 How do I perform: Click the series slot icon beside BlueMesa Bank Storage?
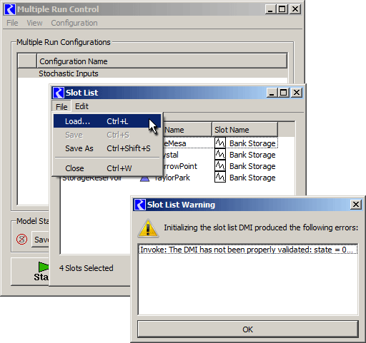220,143
